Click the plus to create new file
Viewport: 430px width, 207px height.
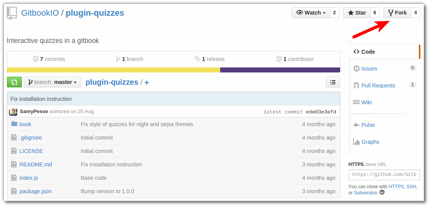click(147, 82)
